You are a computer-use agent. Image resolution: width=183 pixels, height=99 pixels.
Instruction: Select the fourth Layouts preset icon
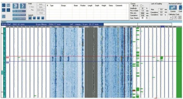coord(43,18)
